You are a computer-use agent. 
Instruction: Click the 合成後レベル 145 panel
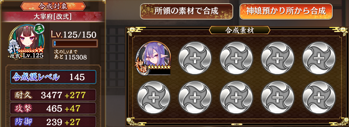tap(53, 77)
